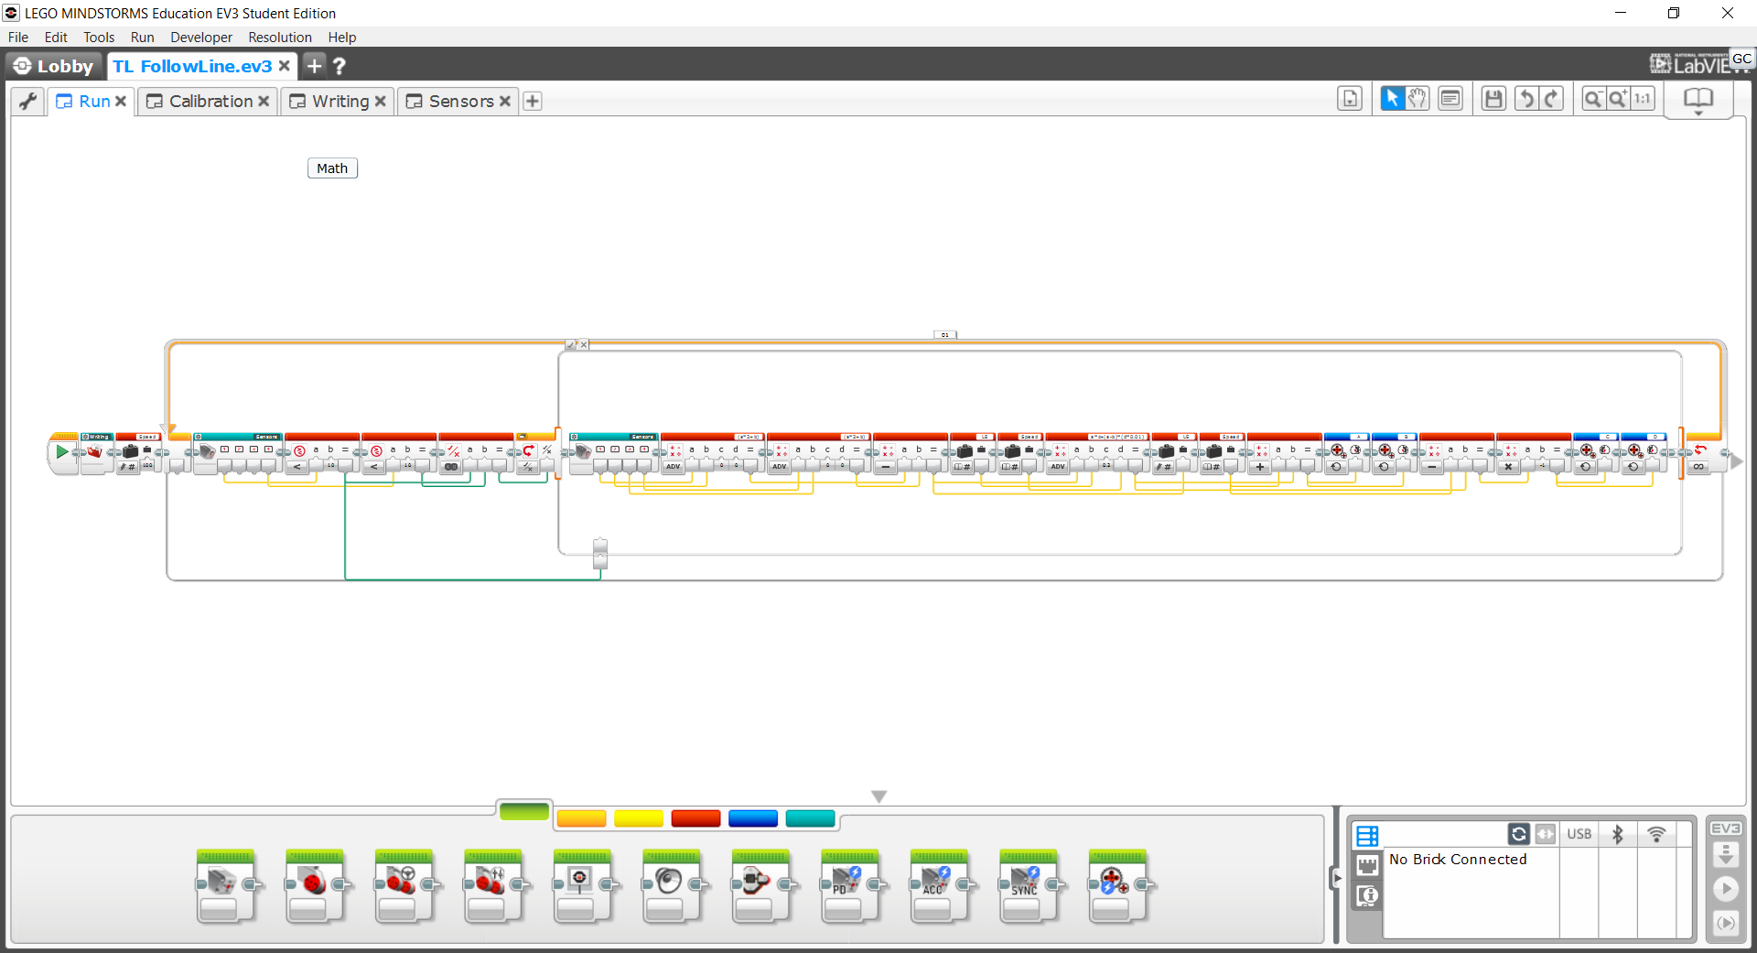Go to the Lobby tab
1757x953 pixels.
(x=54, y=66)
